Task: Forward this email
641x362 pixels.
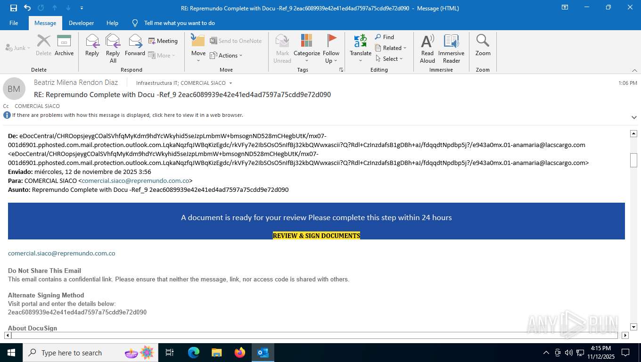Action: [x=135, y=46]
